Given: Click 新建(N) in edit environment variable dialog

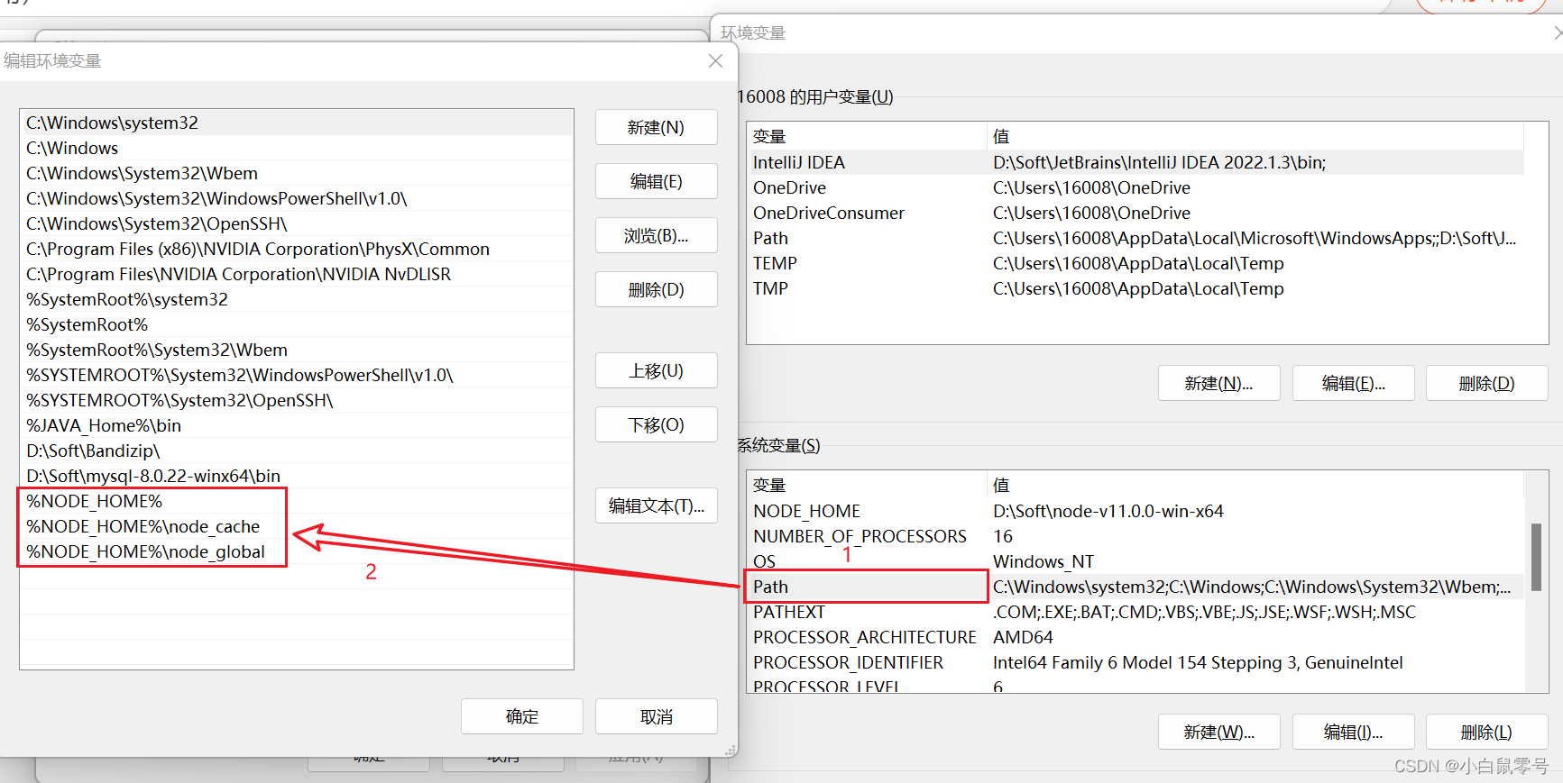Looking at the screenshot, I should pyautogui.click(x=656, y=127).
